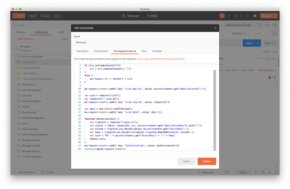The height and width of the screenshot is (189, 290).
Task: Click the sidebar Filter search field
Action: pyautogui.click(x=41, y=25)
